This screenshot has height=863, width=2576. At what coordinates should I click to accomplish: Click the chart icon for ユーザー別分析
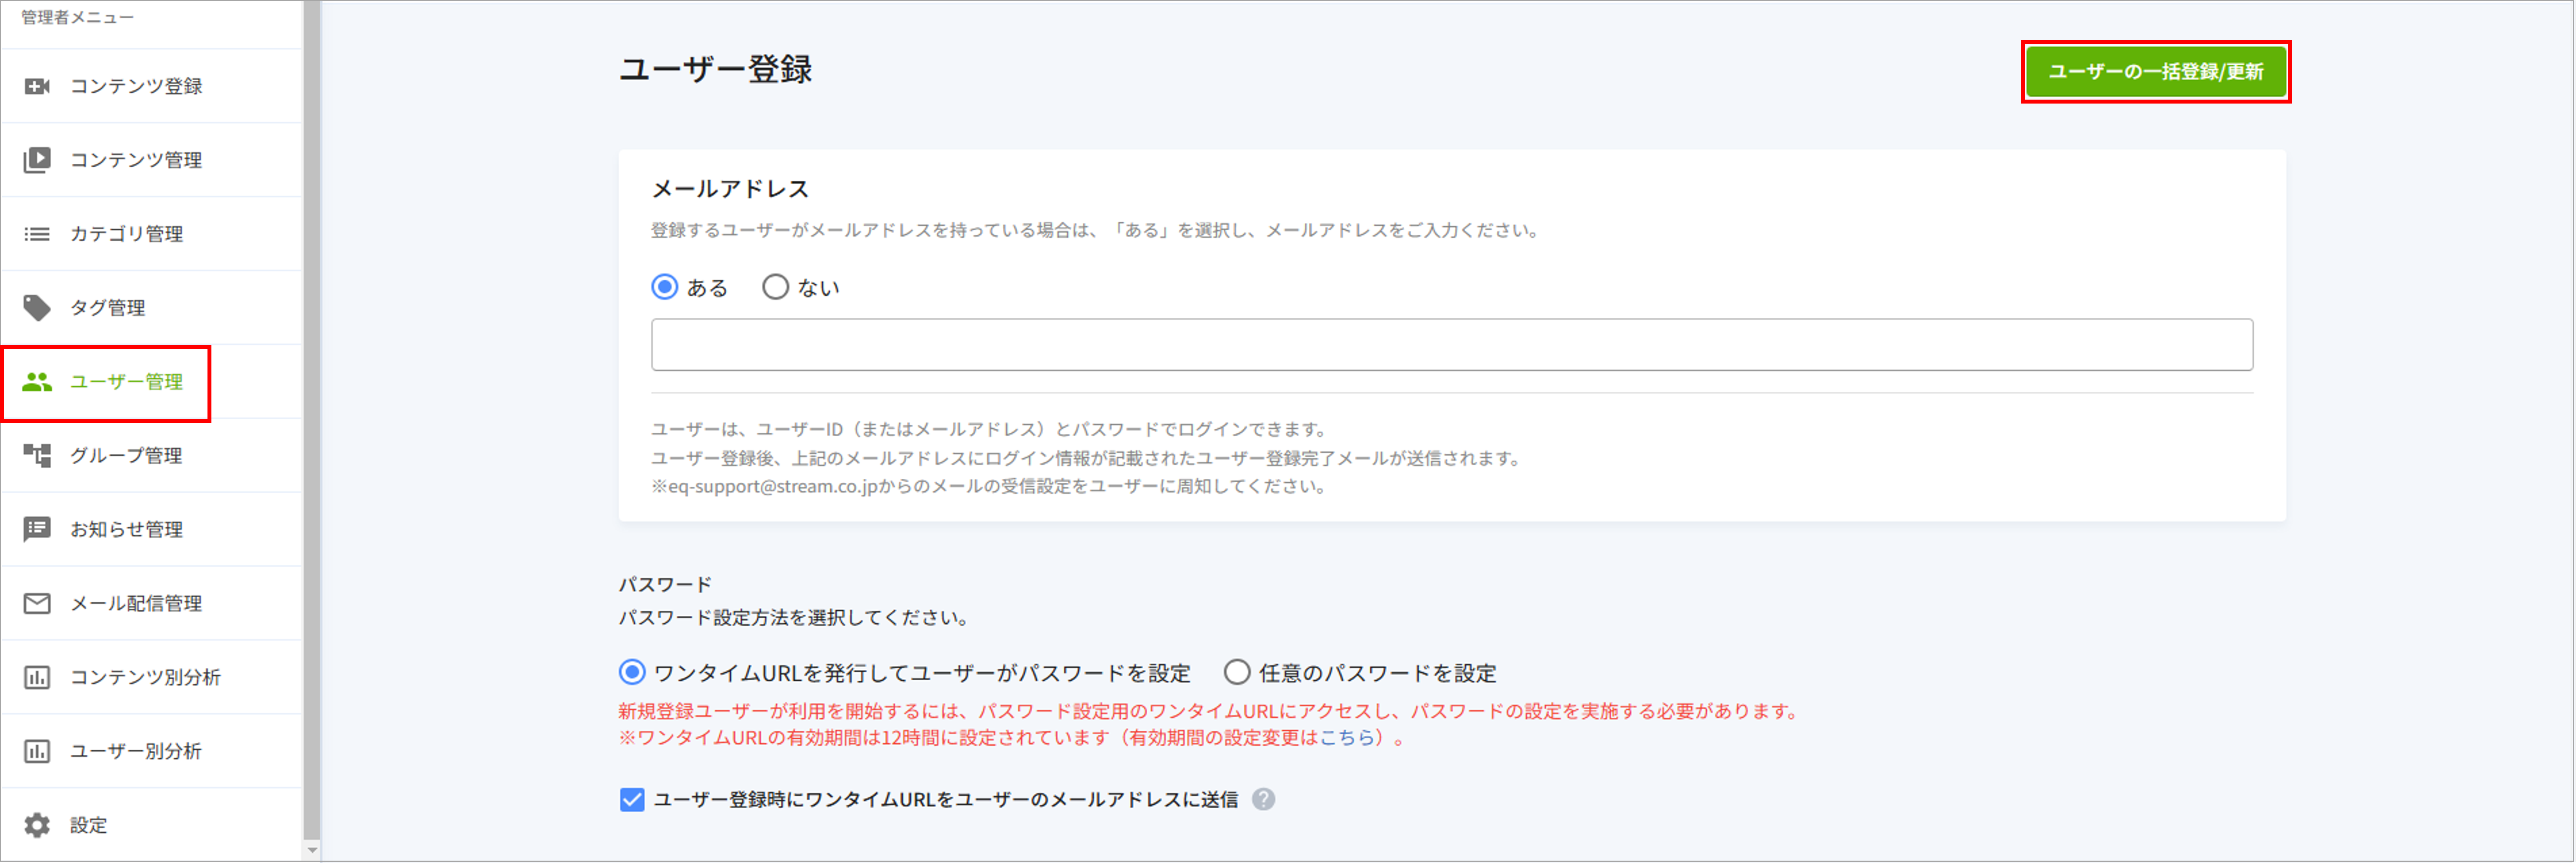pos(37,752)
